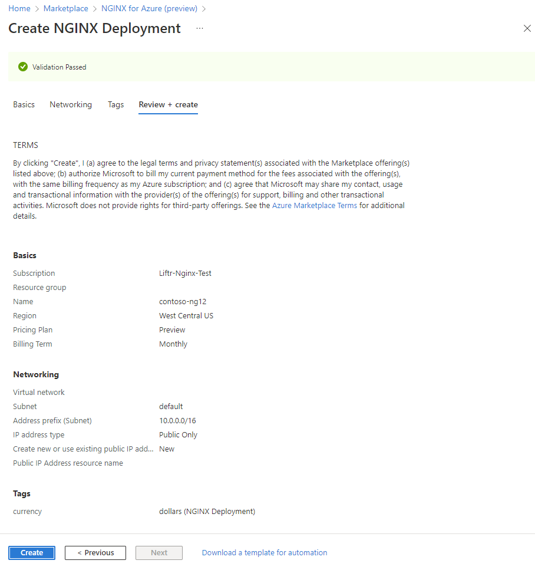Open NGINX for Azure (preview) breadcrumb

click(150, 8)
